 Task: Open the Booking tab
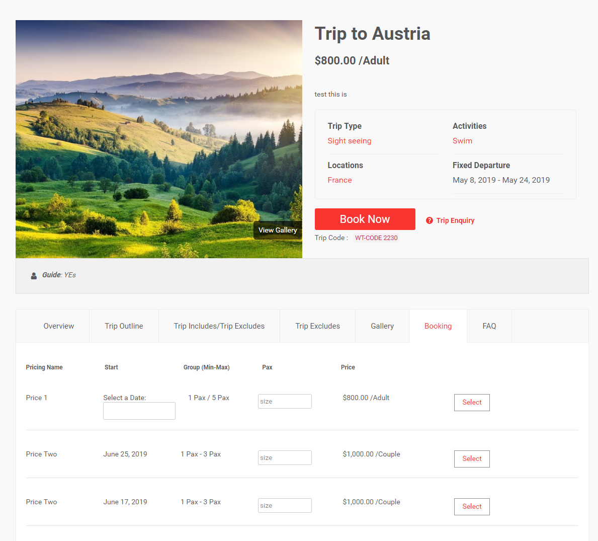pos(438,326)
